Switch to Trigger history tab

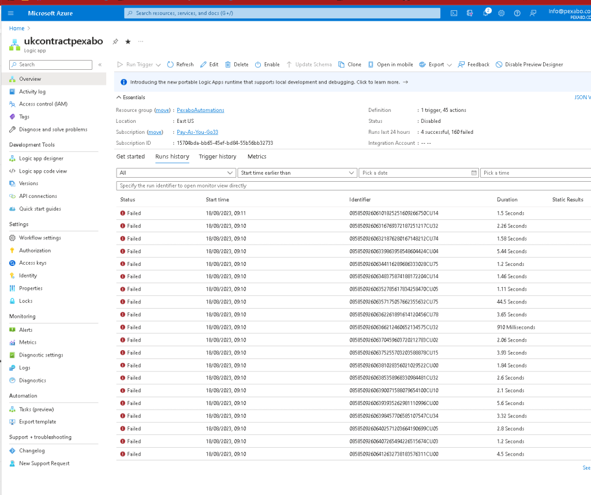click(218, 156)
